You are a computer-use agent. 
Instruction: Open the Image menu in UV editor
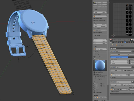pos(124,40)
